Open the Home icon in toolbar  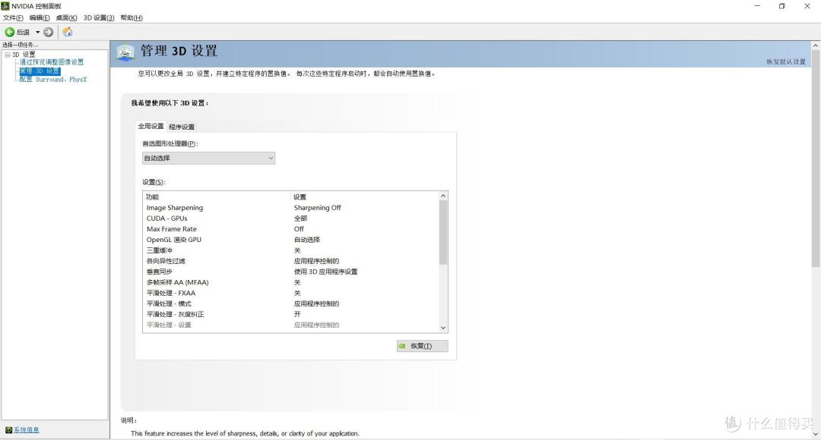coord(68,33)
